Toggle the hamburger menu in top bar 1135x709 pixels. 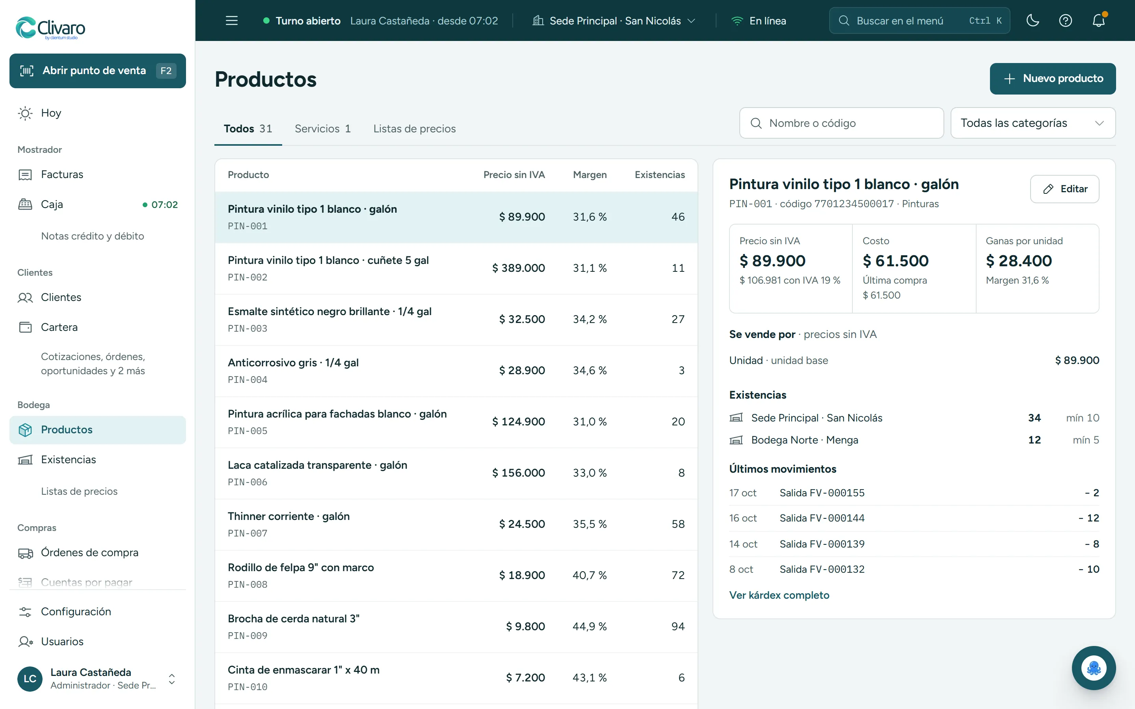tap(232, 20)
